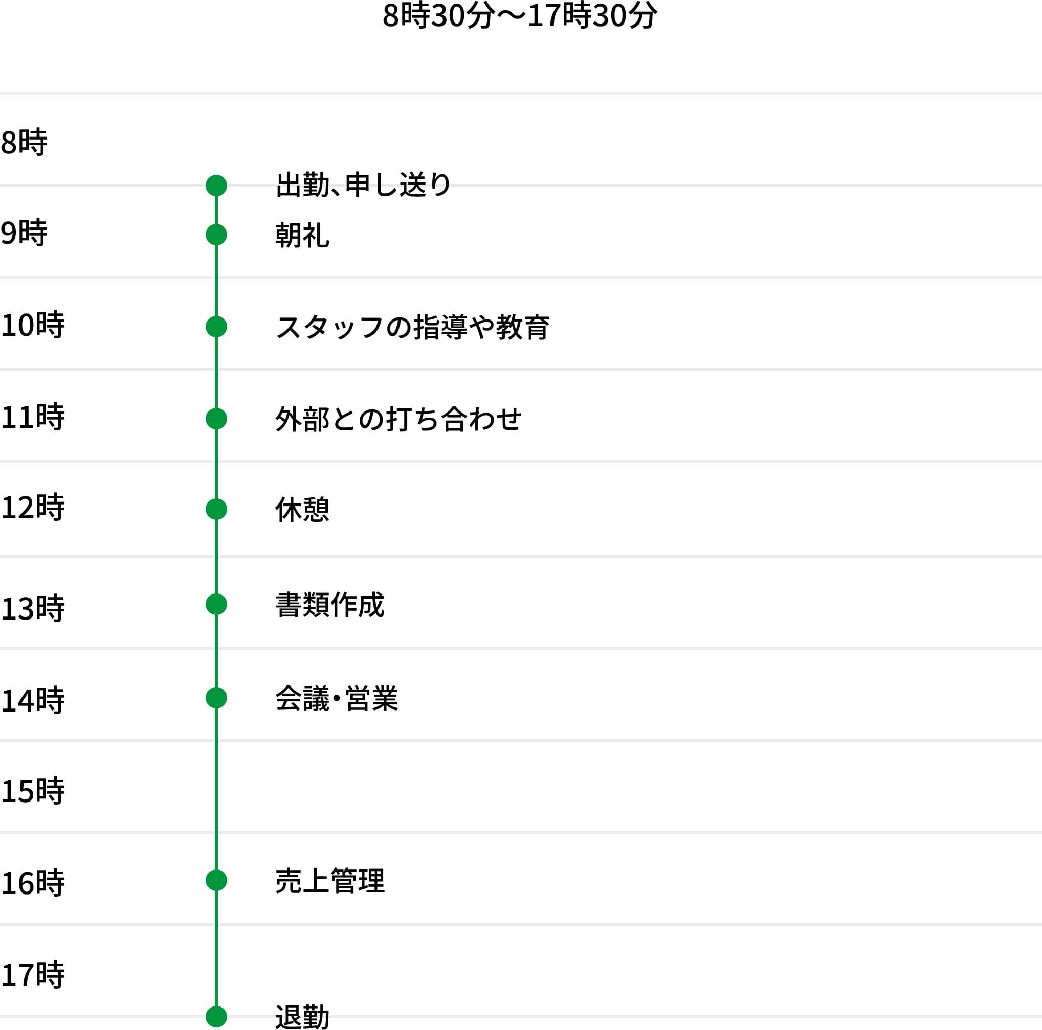Click the green dot beside 出勤、申し送り
This screenshot has height=1030, width=1042.
point(216,186)
